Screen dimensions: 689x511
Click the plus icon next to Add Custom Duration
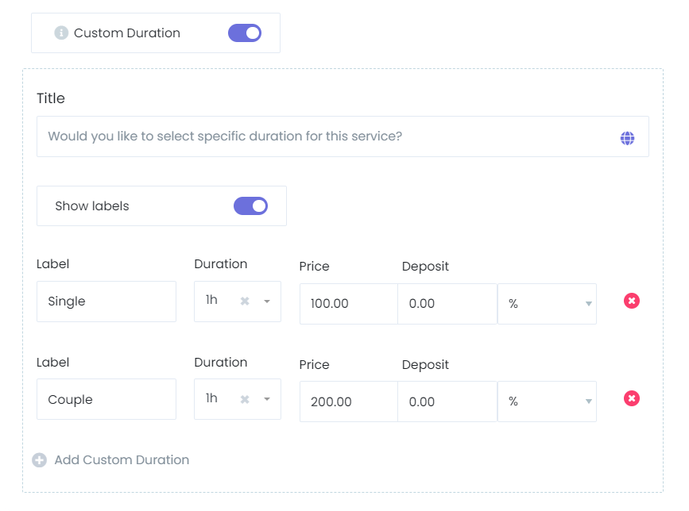pyautogui.click(x=39, y=459)
